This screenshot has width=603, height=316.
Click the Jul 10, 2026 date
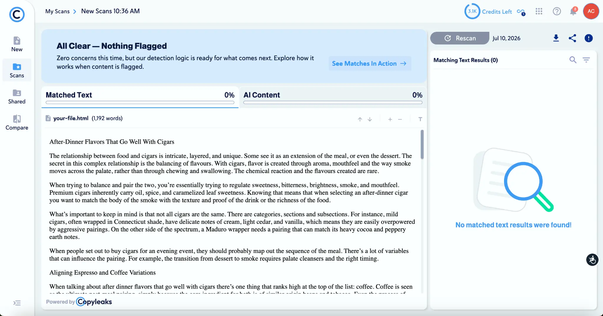506,38
